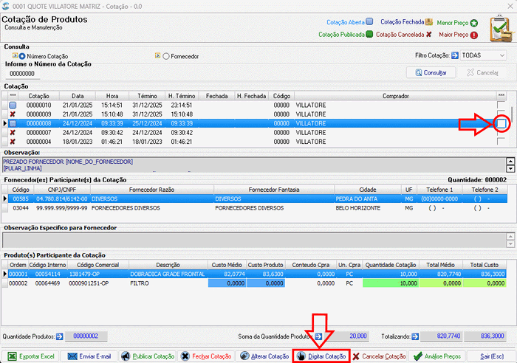Click the Análise Preços green checkmark icon
The image size is (517, 363).
[418, 356]
